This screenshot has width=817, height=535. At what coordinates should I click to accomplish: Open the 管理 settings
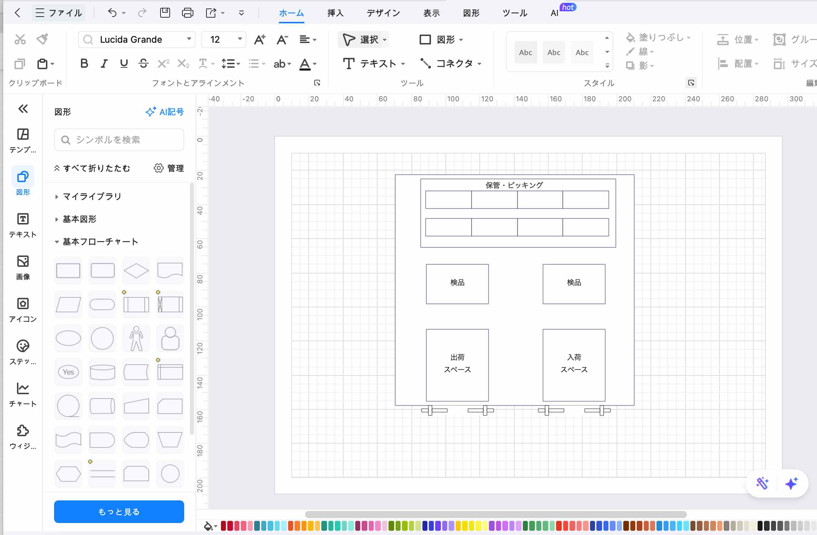169,168
